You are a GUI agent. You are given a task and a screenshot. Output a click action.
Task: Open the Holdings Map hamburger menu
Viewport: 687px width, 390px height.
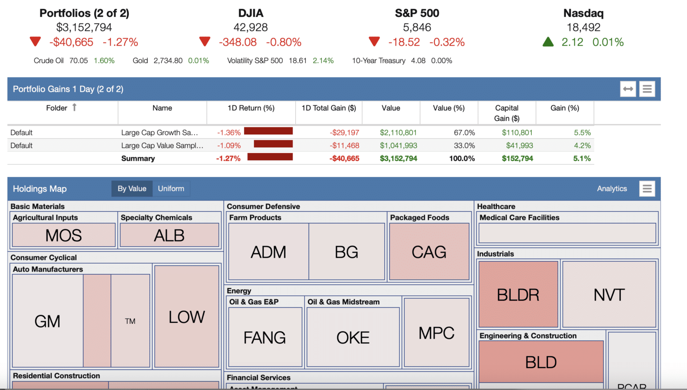[647, 189]
